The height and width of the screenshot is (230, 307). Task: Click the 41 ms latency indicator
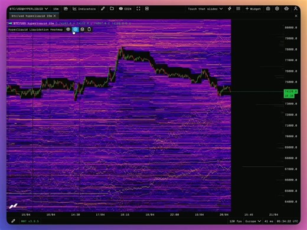269,221
